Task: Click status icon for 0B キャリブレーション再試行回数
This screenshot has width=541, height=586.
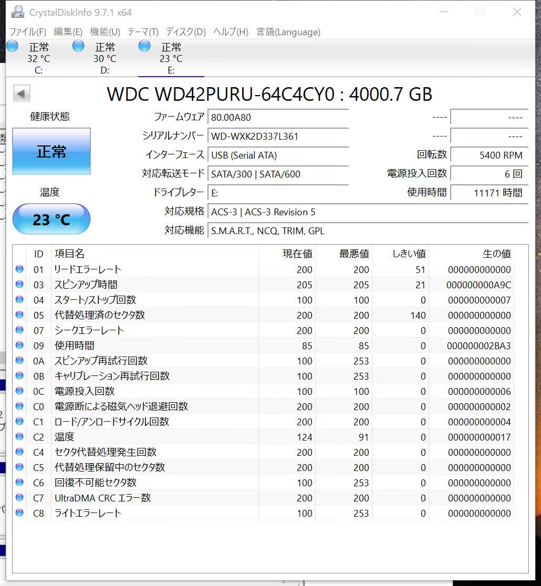Action: click(x=19, y=375)
